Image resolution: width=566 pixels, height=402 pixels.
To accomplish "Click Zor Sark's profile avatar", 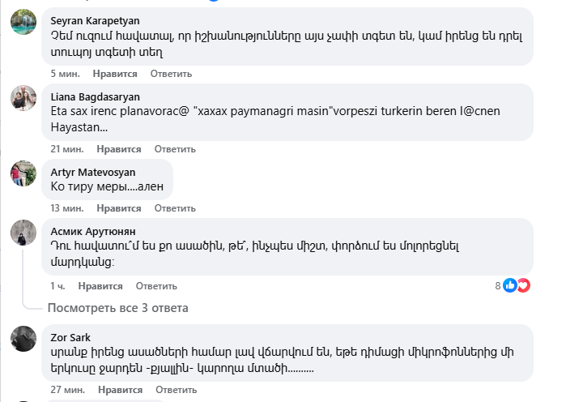I will [23, 338].
